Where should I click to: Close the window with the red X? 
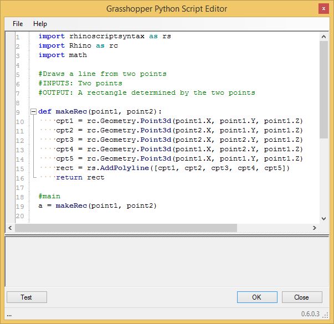coord(323,9)
